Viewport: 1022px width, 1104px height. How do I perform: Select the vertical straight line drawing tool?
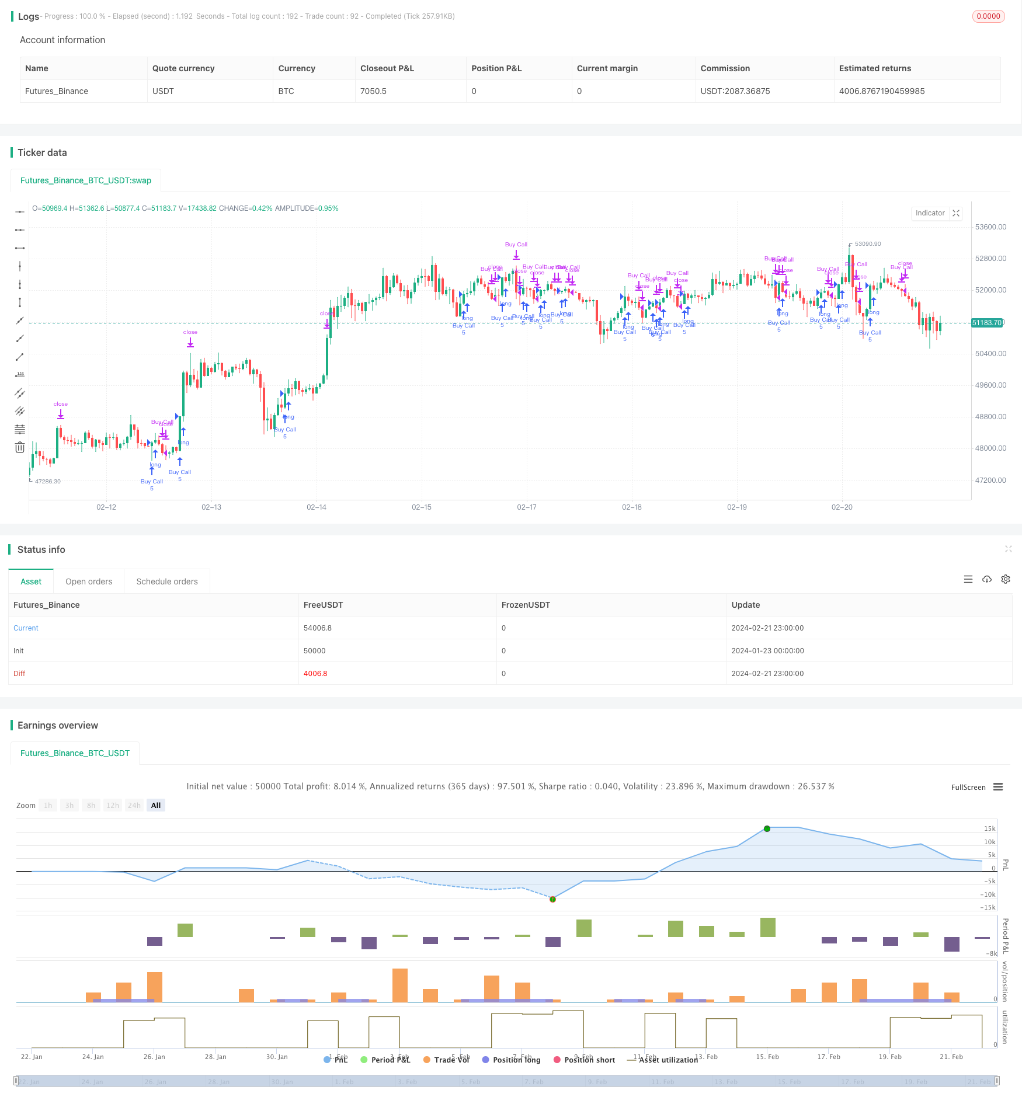point(20,266)
